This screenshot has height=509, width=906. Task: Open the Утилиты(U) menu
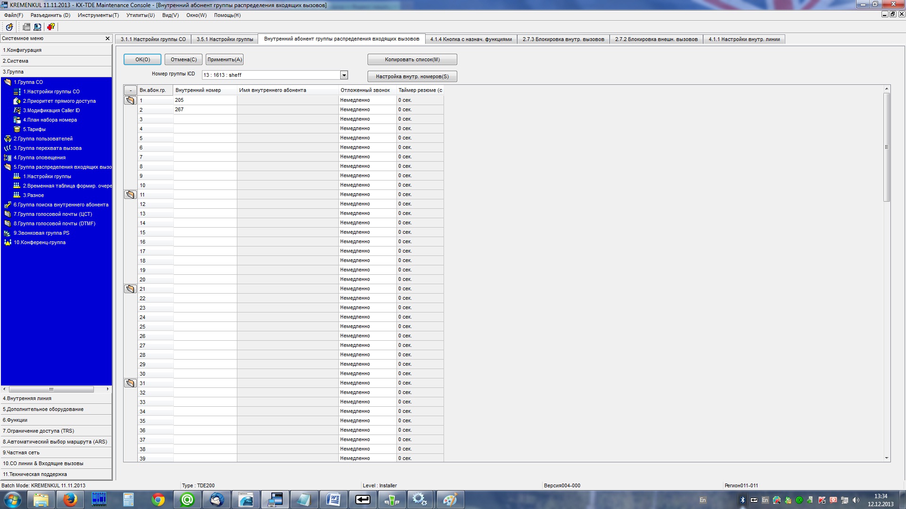140,15
